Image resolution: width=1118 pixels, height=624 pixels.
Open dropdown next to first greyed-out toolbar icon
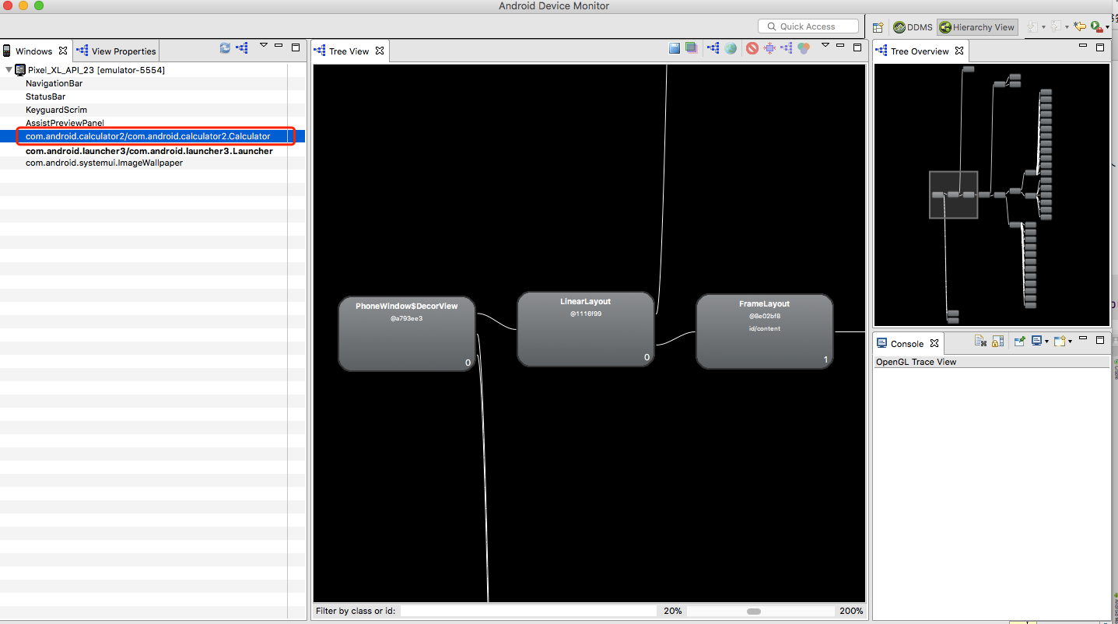point(1043,28)
